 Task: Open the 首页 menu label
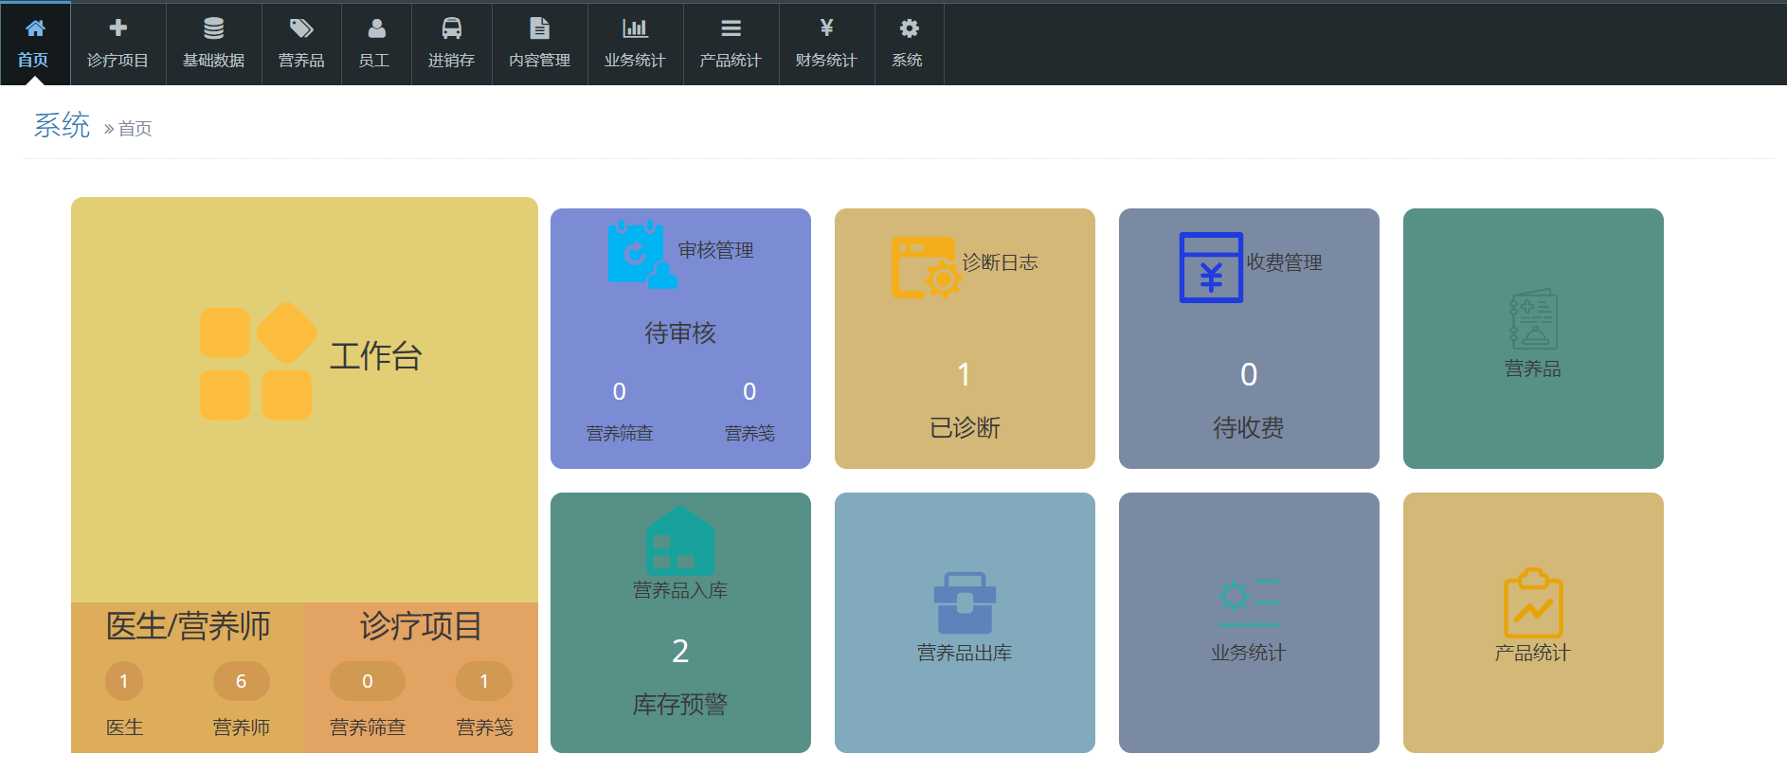pyautogui.click(x=33, y=60)
